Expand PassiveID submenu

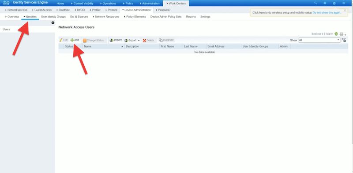163,10
